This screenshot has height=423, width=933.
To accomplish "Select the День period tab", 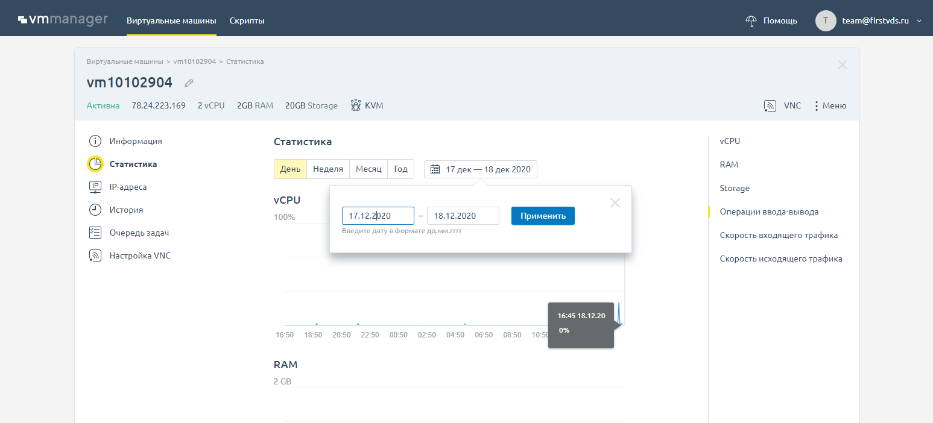I will click(x=290, y=169).
